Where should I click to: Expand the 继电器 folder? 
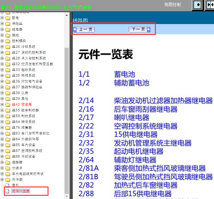click(x=2, y=29)
